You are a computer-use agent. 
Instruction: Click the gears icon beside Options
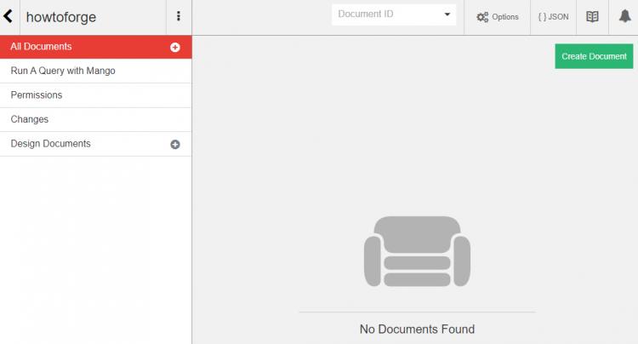pyautogui.click(x=482, y=17)
